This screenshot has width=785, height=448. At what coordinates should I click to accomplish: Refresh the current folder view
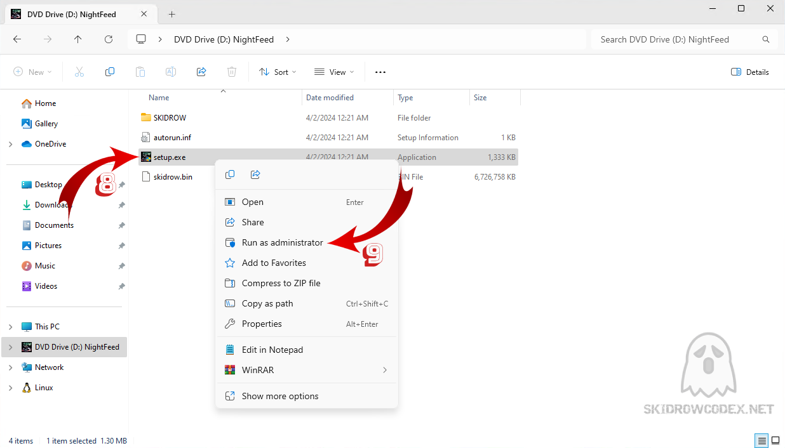tap(109, 39)
